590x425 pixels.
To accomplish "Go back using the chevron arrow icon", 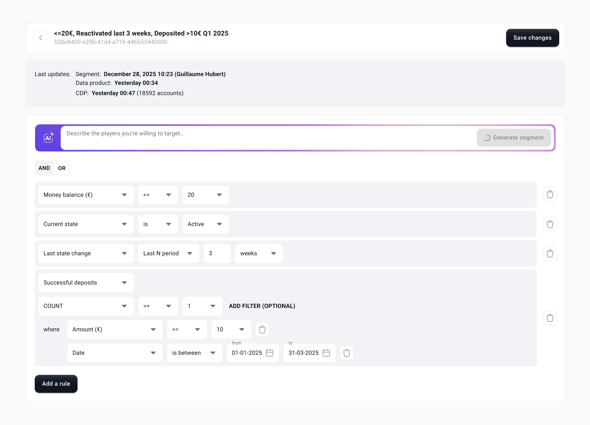I will [x=41, y=38].
